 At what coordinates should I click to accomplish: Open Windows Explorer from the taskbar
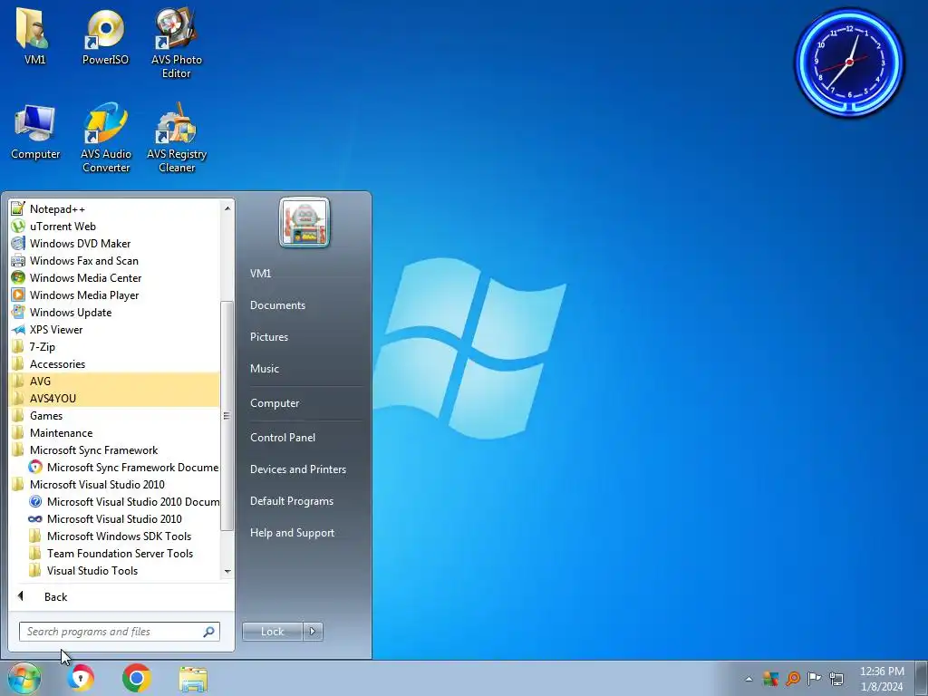pos(193,678)
